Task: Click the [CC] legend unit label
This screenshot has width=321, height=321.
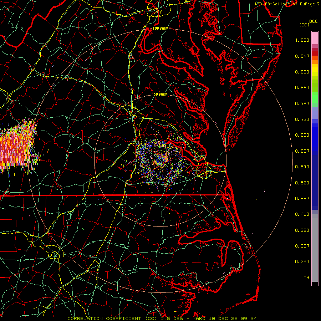Action: pos(304,25)
